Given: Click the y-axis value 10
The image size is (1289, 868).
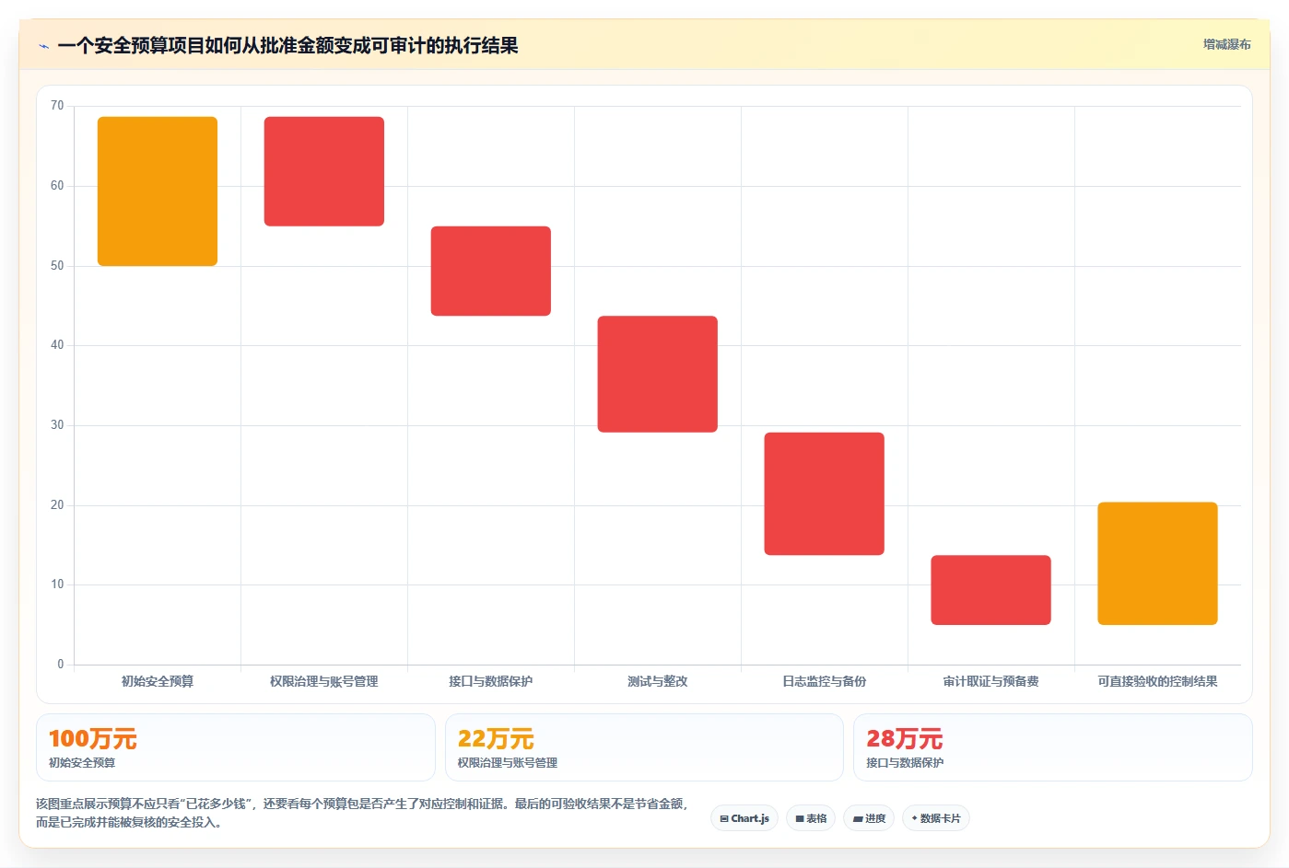Looking at the screenshot, I should pos(57,584).
